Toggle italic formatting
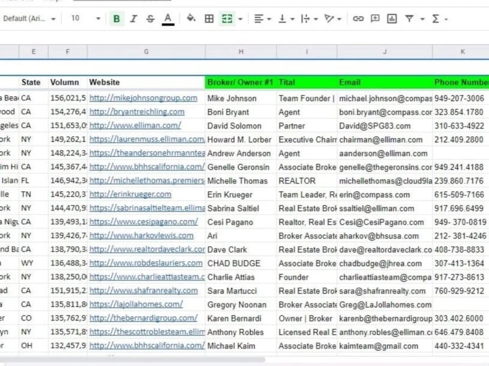The height and width of the screenshot is (366, 489). point(133,18)
